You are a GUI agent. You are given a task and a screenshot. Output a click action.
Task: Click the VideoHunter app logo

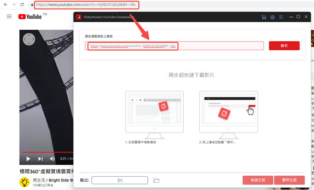point(78,17)
